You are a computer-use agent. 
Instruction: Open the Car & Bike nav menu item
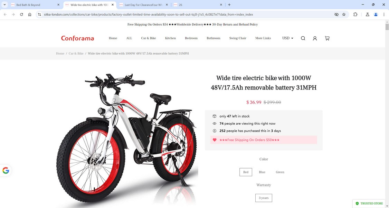148,38
